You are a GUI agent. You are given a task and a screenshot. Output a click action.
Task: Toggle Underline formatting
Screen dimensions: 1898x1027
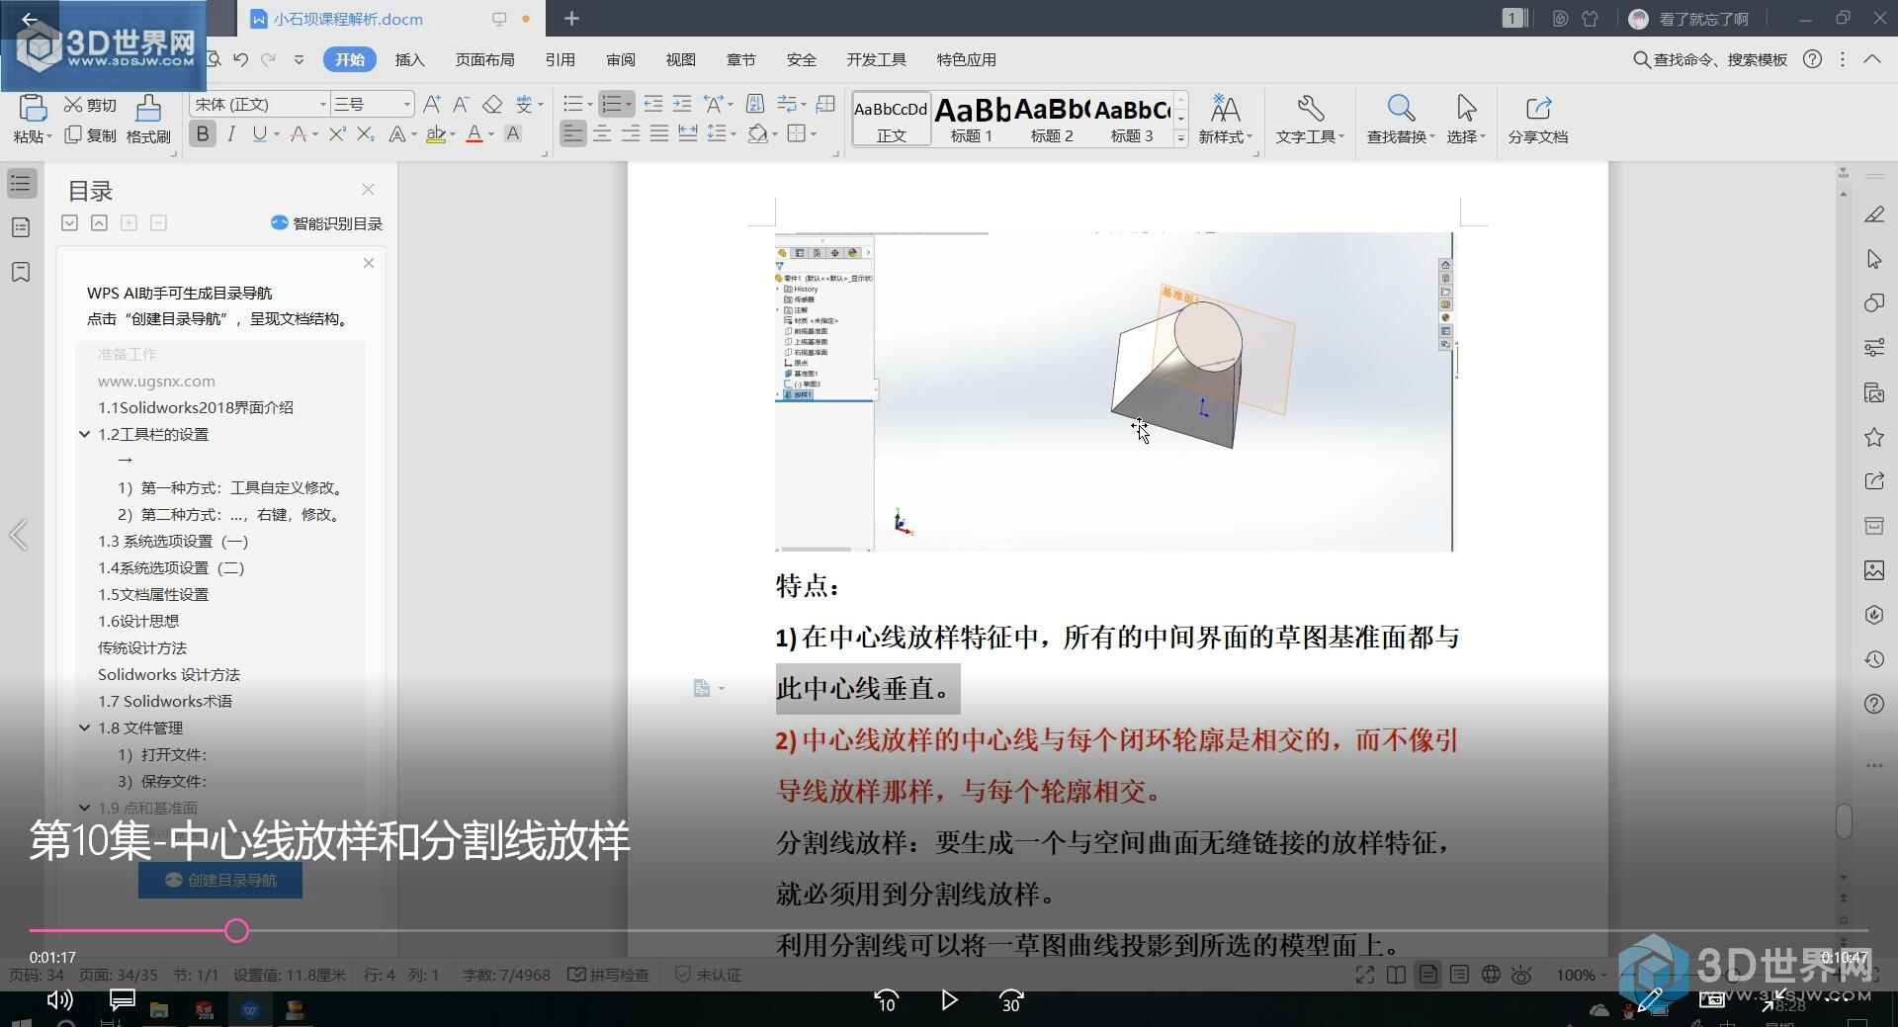coord(259,133)
